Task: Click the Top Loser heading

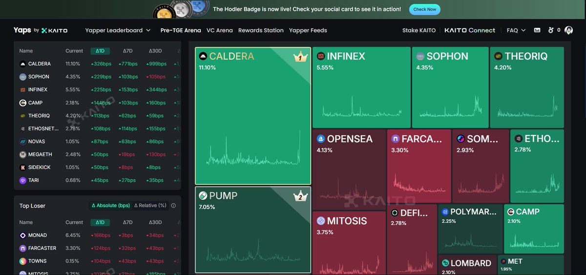Action: coord(32,206)
